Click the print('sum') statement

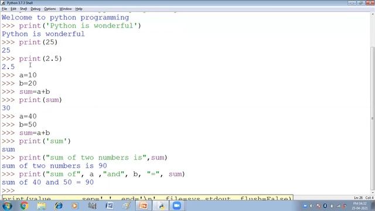[x=45, y=141]
